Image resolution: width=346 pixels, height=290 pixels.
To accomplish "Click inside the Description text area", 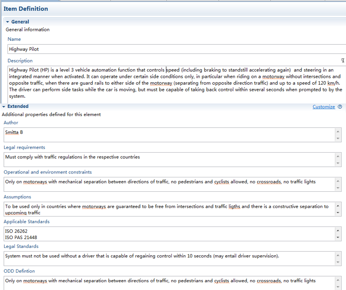I will point(174,83).
